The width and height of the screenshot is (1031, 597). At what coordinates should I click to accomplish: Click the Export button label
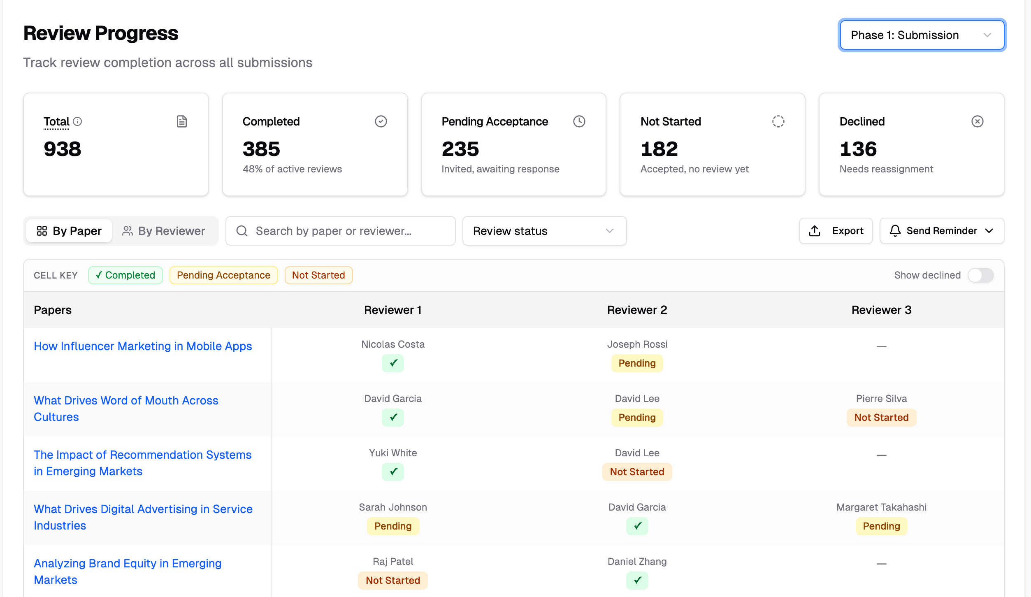point(848,231)
